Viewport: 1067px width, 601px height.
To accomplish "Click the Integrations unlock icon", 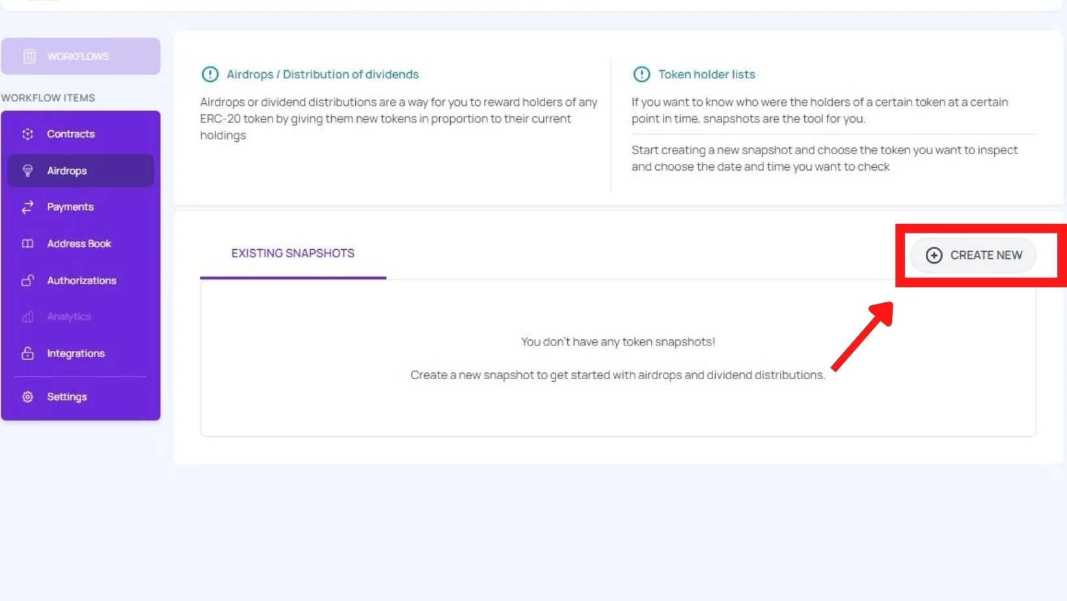I will coord(27,353).
